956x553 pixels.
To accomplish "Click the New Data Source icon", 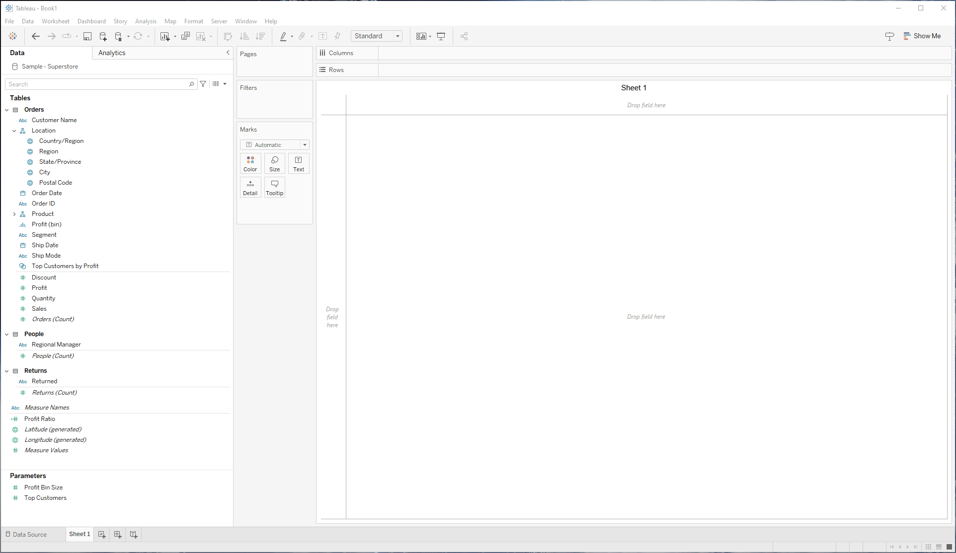I will pyautogui.click(x=103, y=36).
